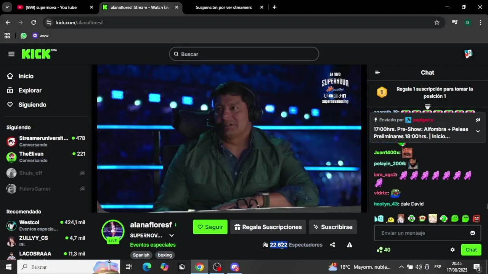The image size is (488, 274).
Task: Open recommended Westcol channel
Action: (x=46, y=225)
